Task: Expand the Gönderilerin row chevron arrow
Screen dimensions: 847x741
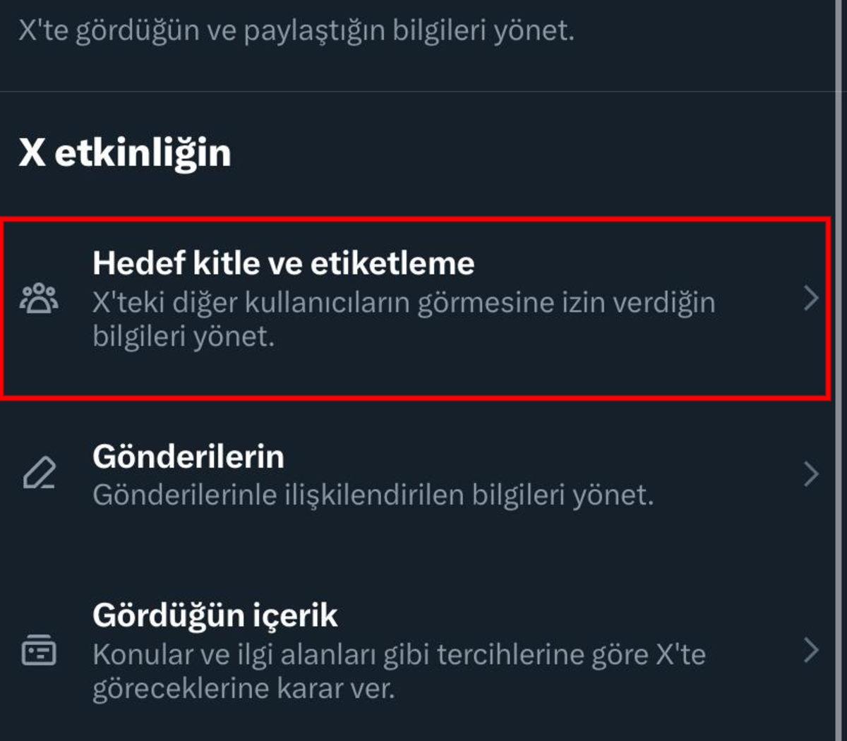Action: pos(811,474)
